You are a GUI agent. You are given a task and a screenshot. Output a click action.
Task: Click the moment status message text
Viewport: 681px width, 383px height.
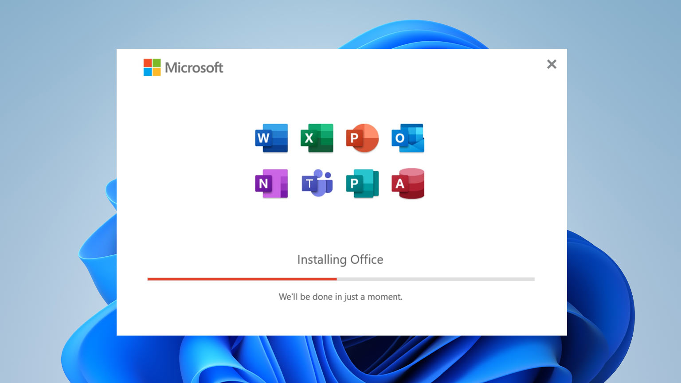340,297
